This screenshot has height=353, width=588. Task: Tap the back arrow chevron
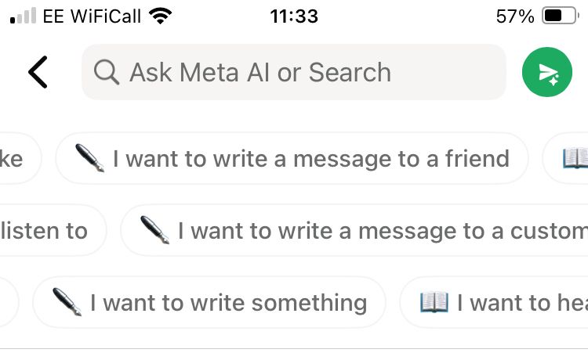pyautogui.click(x=38, y=72)
